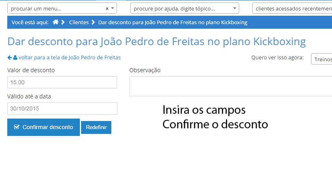Click the back arrow icon
This screenshot has height=169, width=332.
click(x=10, y=58)
